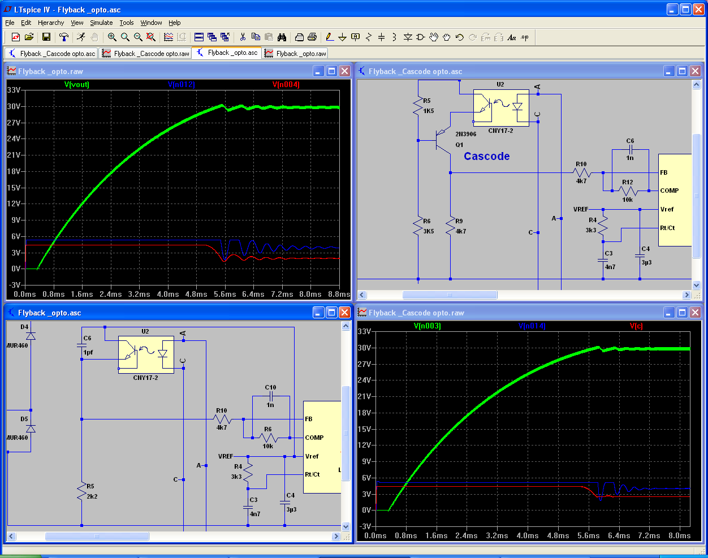This screenshot has width=708, height=558.
Task: Run the simulation with the running-man icon
Action: pyautogui.click(x=81, y=37)
